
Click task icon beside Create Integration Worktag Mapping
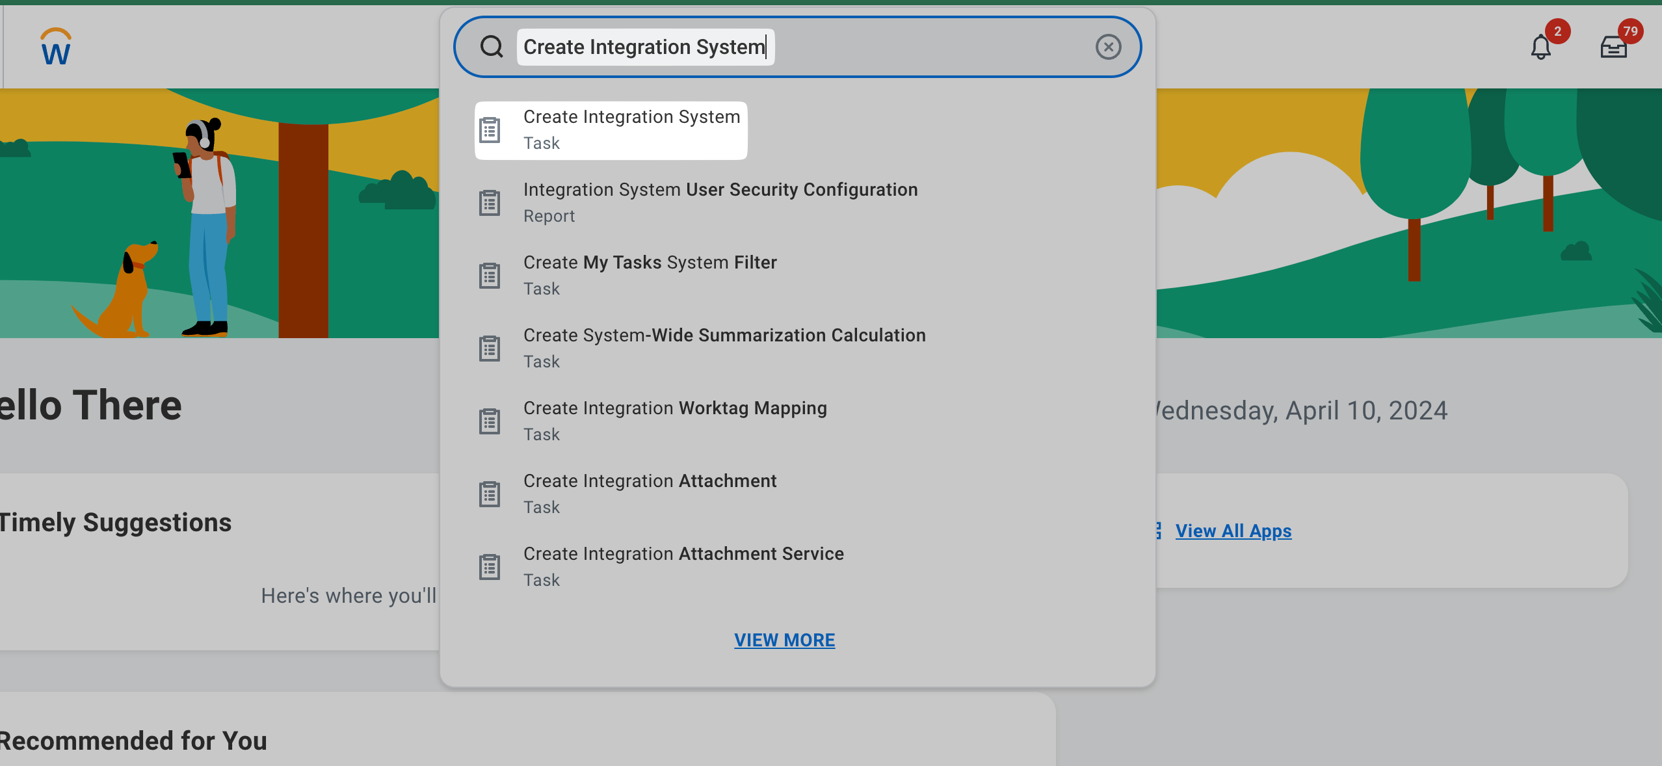tap(490, 421)
